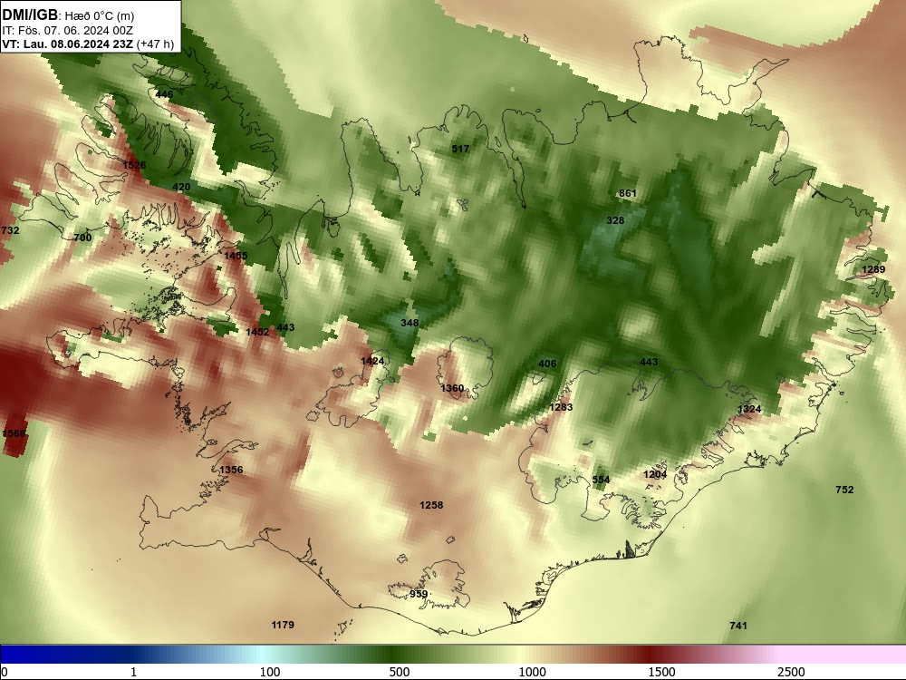The width and height of the screenshot is (906, 680).
Task: Select the 700 height value
Action: coord(82,237)
